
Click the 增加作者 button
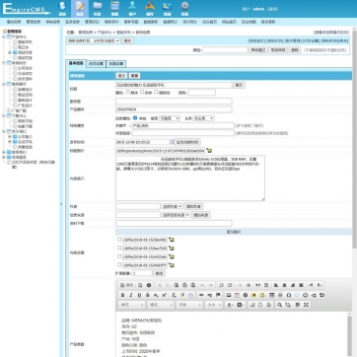(193, 206)
